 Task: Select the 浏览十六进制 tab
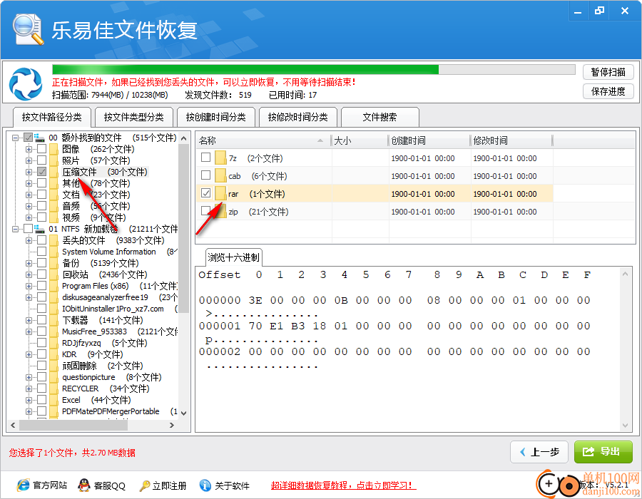coord(233,257)
